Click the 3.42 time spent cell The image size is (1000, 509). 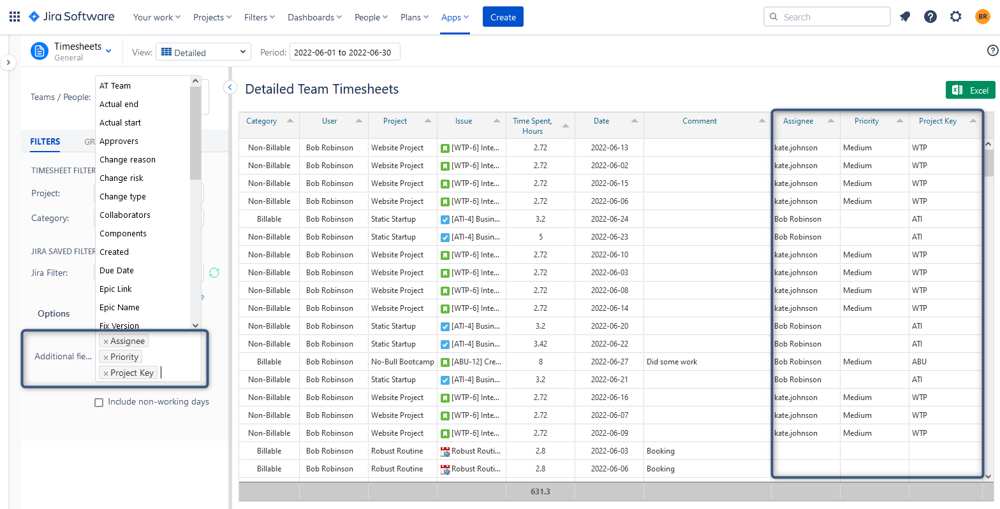[x=540, y=344]
